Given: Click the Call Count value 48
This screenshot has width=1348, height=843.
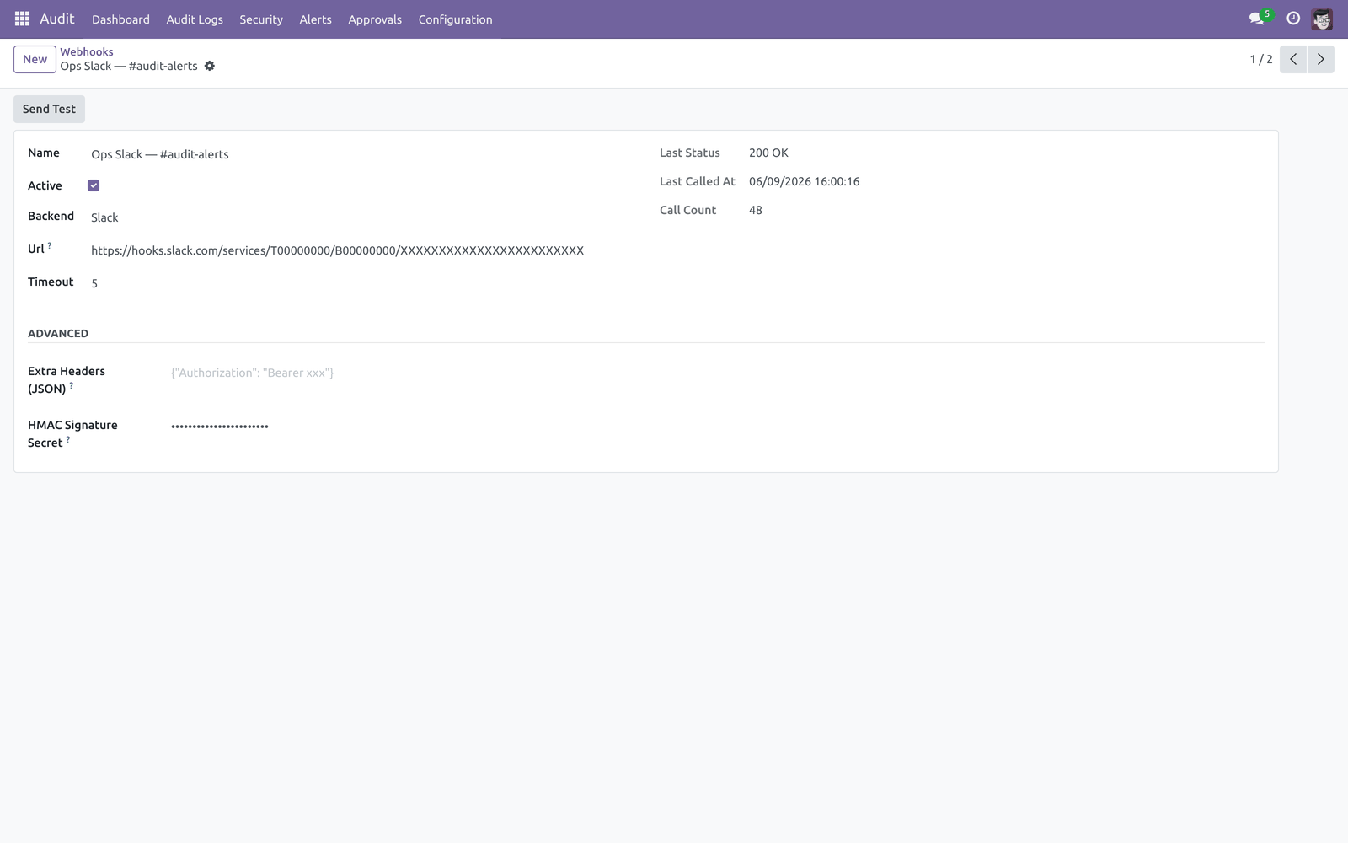Looking at the screenshot, I should pyautogui.click(x=756, y=210).
